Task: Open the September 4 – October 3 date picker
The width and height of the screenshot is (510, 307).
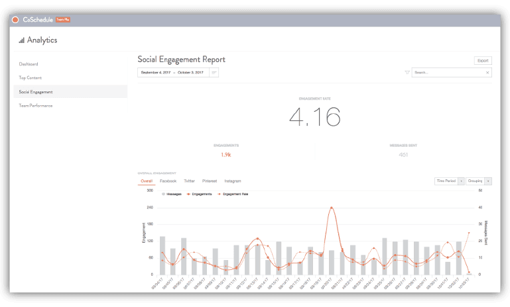Action: click(173, 72)
